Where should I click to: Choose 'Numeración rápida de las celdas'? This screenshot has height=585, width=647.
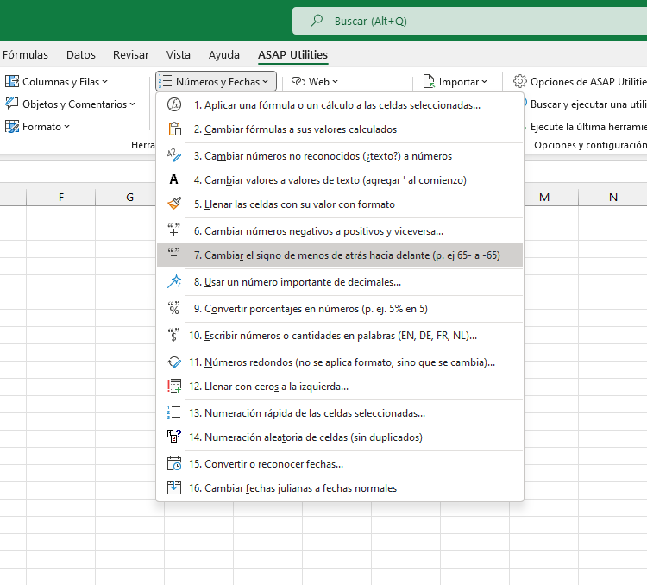[x=340, y=412]
